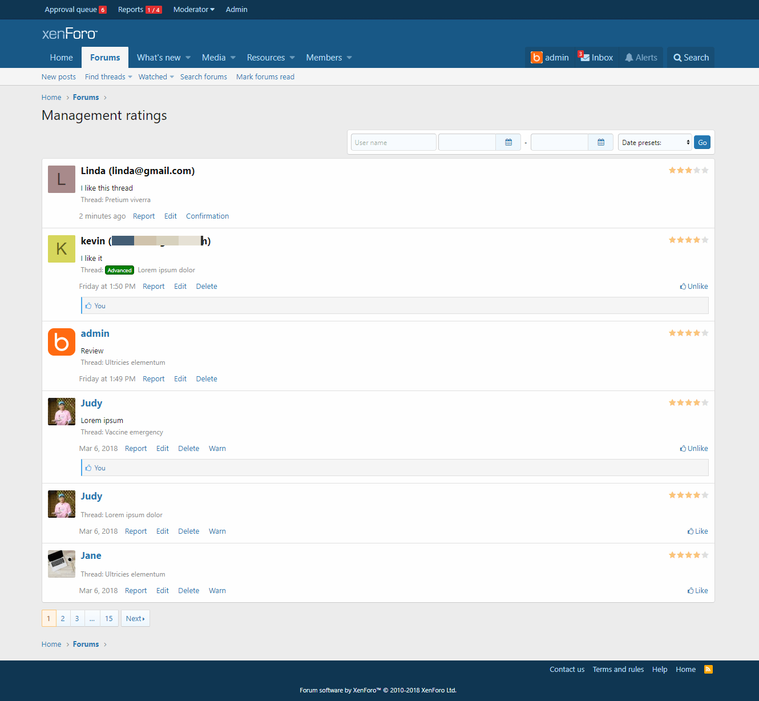759x701 pixels.
Task: Unlike kevin's rating
Action: point(694,287)
